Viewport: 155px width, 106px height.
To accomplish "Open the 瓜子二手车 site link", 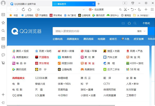I will (112, 69).
